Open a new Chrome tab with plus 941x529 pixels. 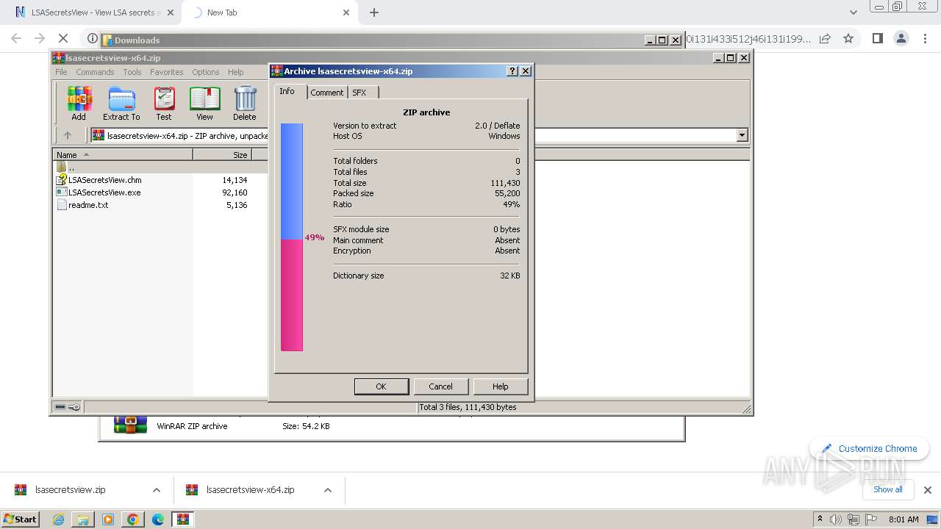374,12
